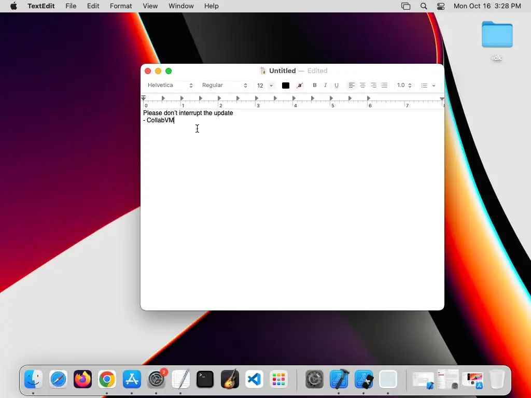Launch Safari from the Dock

pos(58,379)
